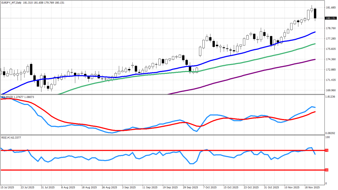Click the RSI 70 level tag

click(x=327, y=150)
